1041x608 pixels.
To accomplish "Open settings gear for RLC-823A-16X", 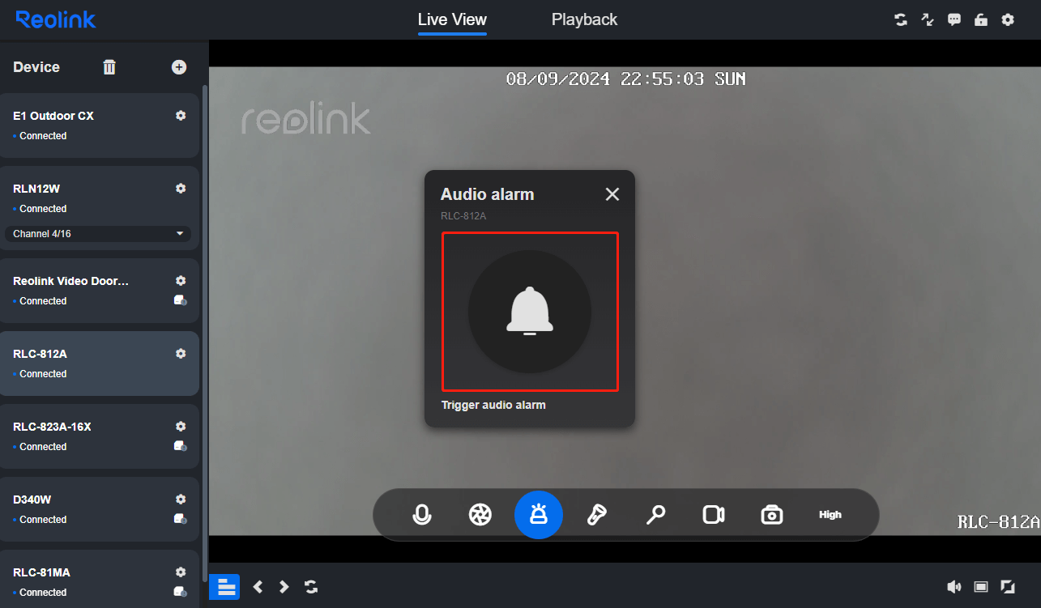I will 181,427.
